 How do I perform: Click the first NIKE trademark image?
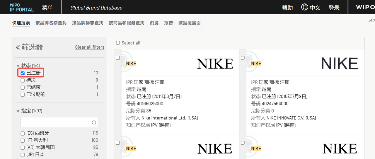click(x=215, y=64)
